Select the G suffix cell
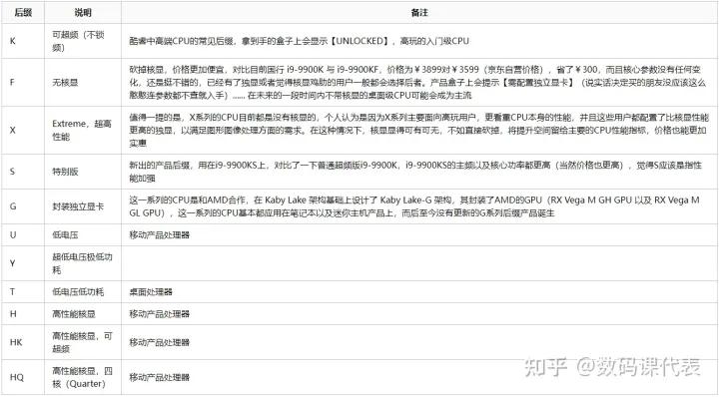The width and height of the screenshot is (719, 397). pos(23,206)
